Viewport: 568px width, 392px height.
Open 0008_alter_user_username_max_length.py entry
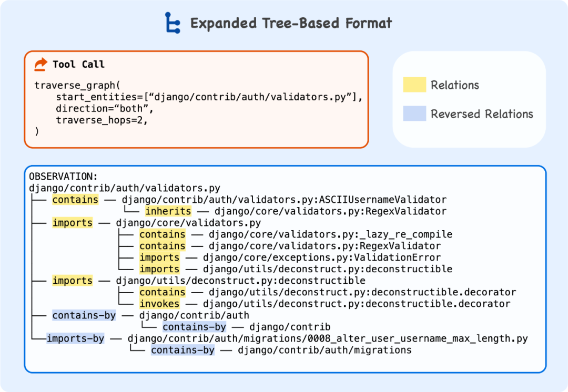coord(327,338)
